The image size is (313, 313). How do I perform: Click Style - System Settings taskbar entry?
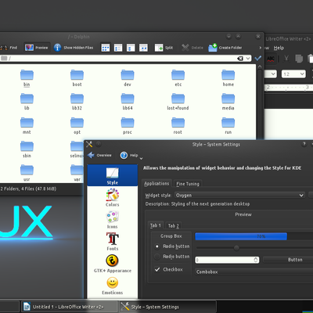click(167, 307)
